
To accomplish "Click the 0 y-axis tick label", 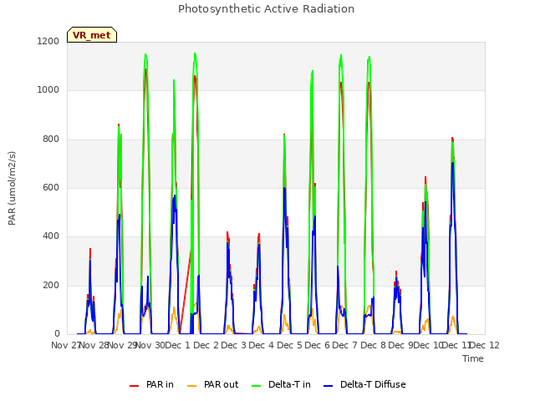I will [57, 334].
